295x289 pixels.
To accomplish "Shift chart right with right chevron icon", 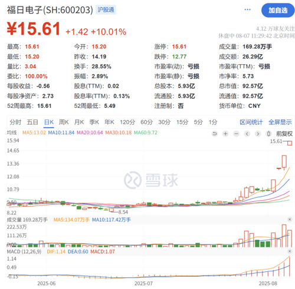I will [x=258, y=134].
